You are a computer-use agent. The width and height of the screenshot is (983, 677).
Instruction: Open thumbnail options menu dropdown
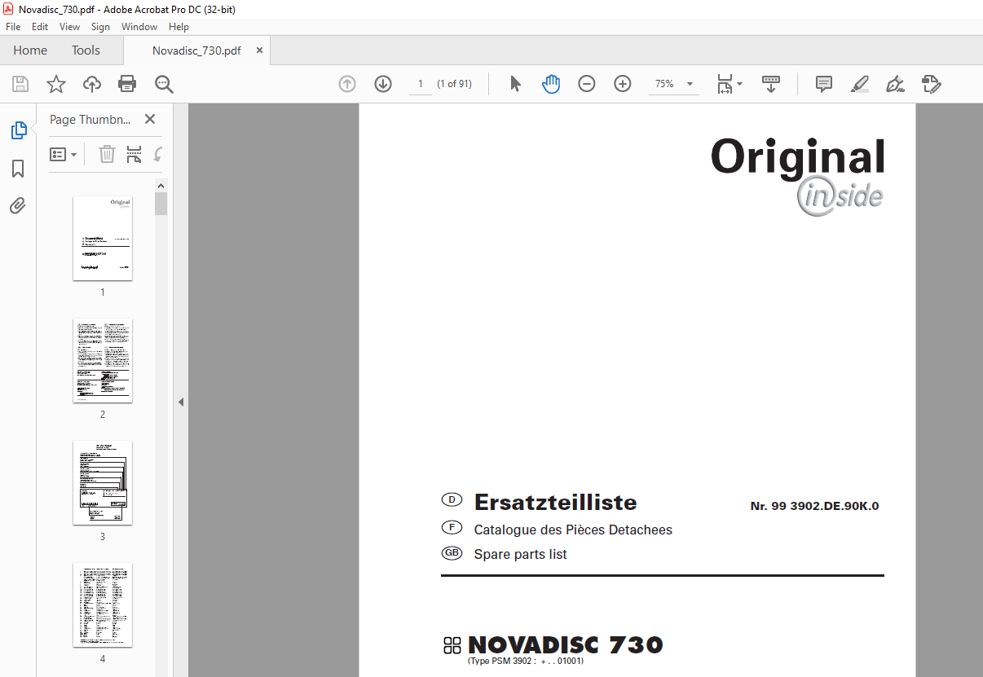(x=64, y=154)
